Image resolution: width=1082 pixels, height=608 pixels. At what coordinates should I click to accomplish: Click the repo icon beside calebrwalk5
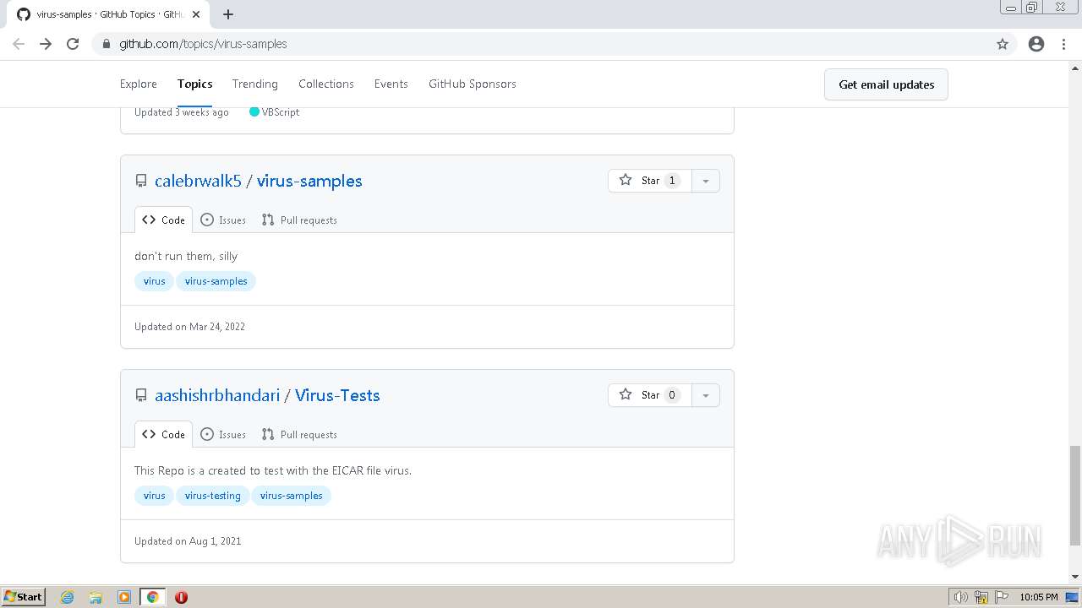click(141, 181)
